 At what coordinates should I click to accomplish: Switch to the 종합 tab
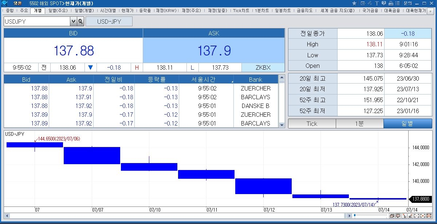coord(10,11)
